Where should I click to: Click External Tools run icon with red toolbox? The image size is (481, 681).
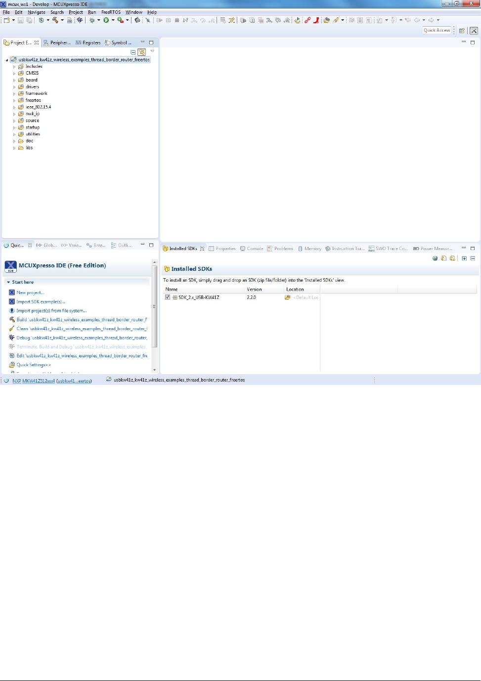pyautogui.click(x=120, y=20)
